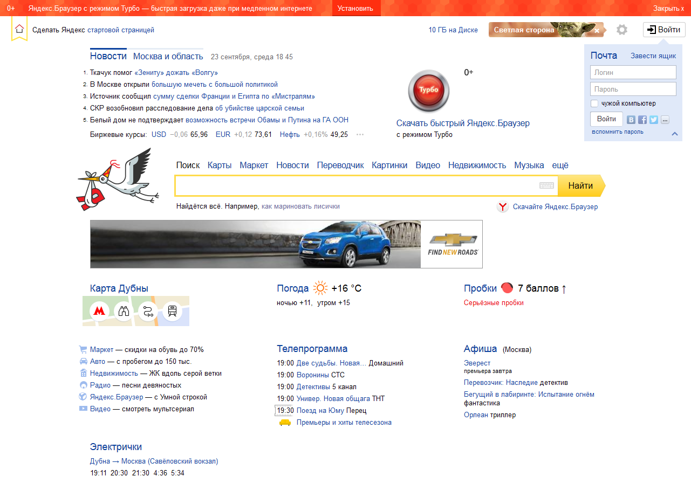
Task: Collapse the Почта login panel
Action: click(674, 134)
